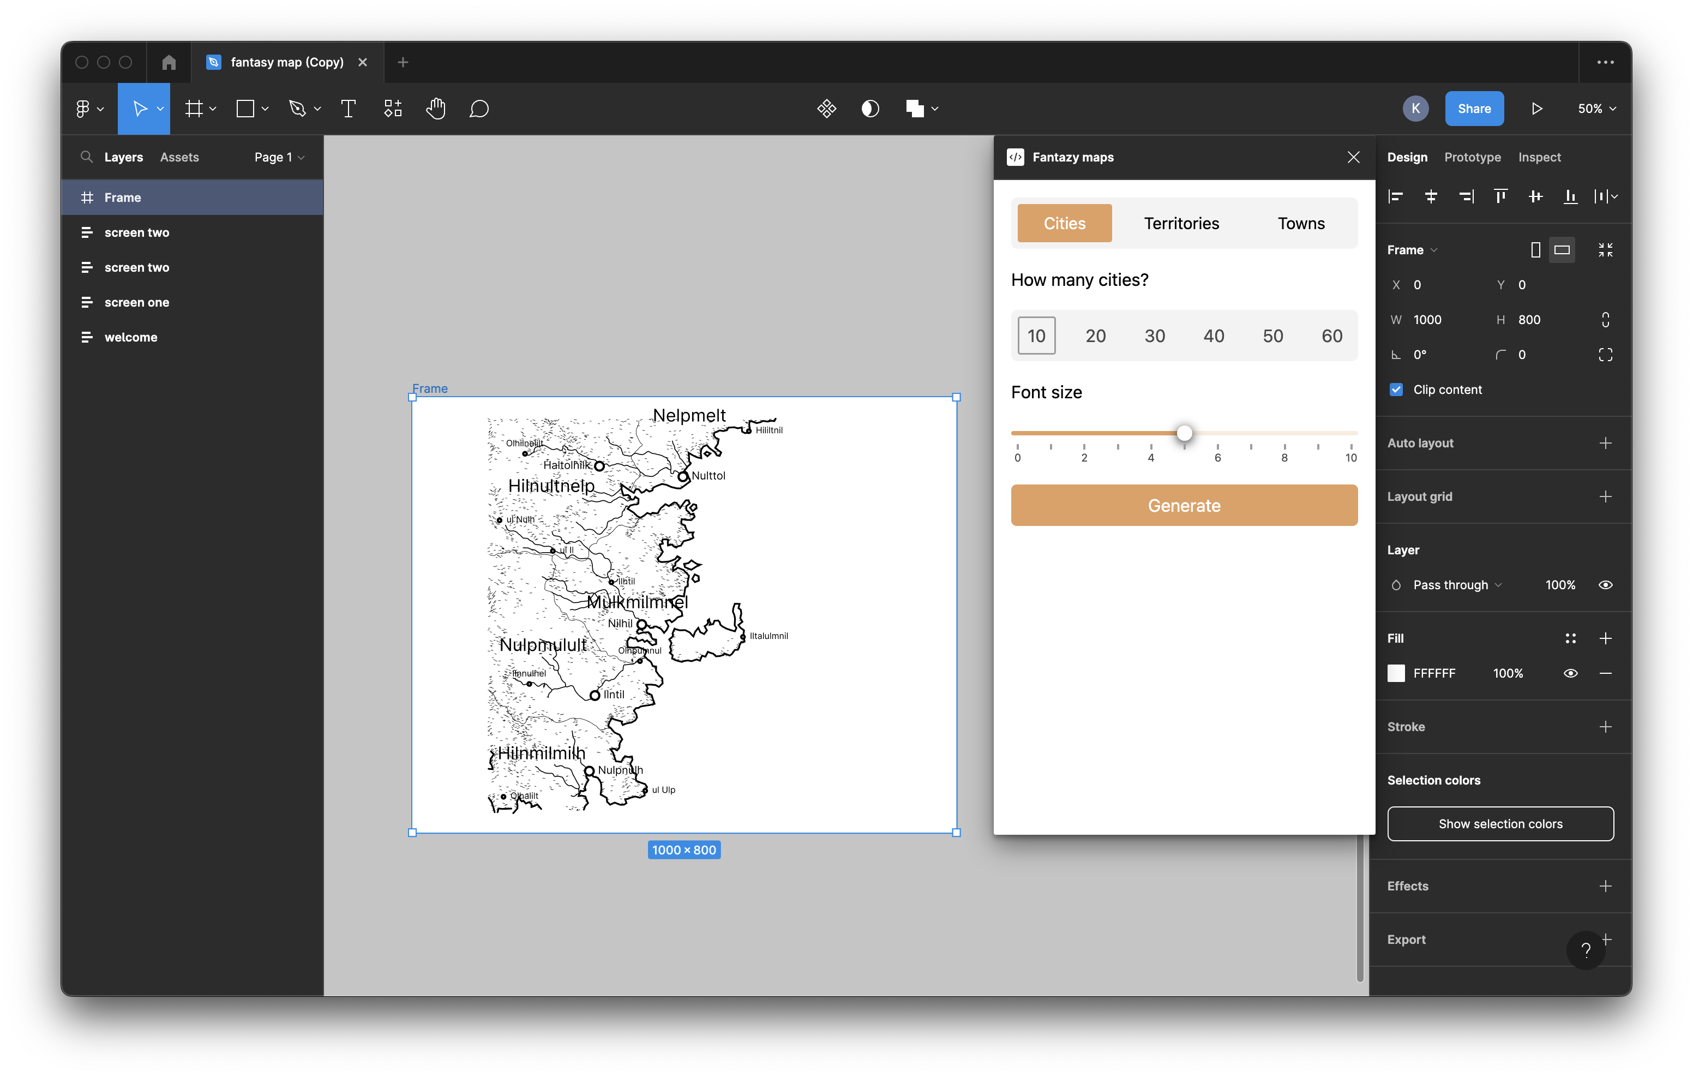1693x1077 pixels.
Task: Click the Generate button
Action: coord(1184,506)
